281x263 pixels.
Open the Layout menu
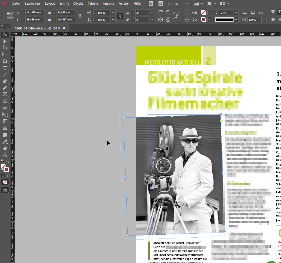(x=50, y=4)
